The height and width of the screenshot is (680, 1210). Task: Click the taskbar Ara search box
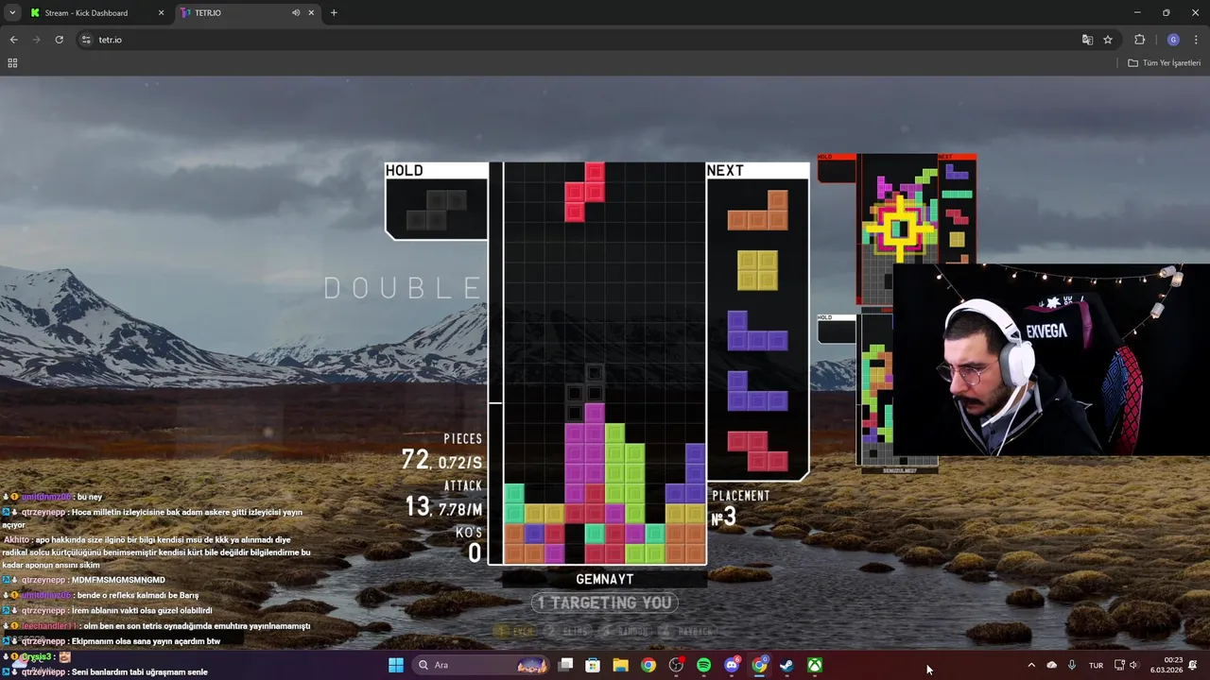click(x=482, y=665)
